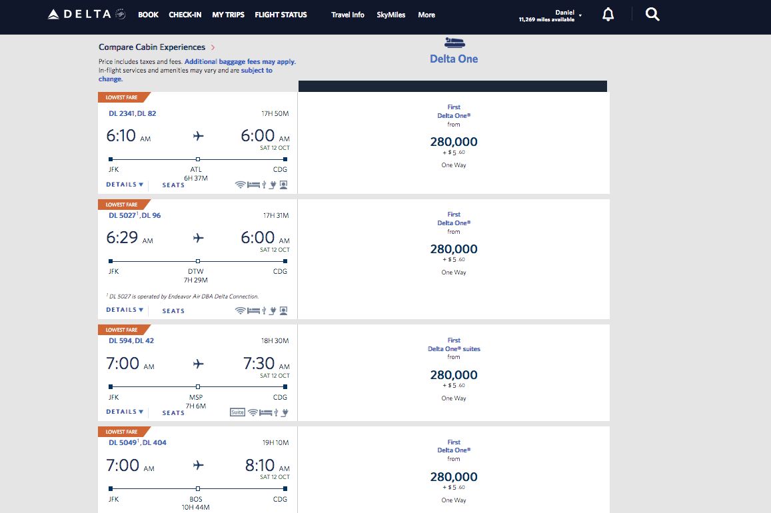Expand DETAILS for DL 5027, DL 96
Image resolution: width=771 pixels, height=513 pixels.
point(125,310)
